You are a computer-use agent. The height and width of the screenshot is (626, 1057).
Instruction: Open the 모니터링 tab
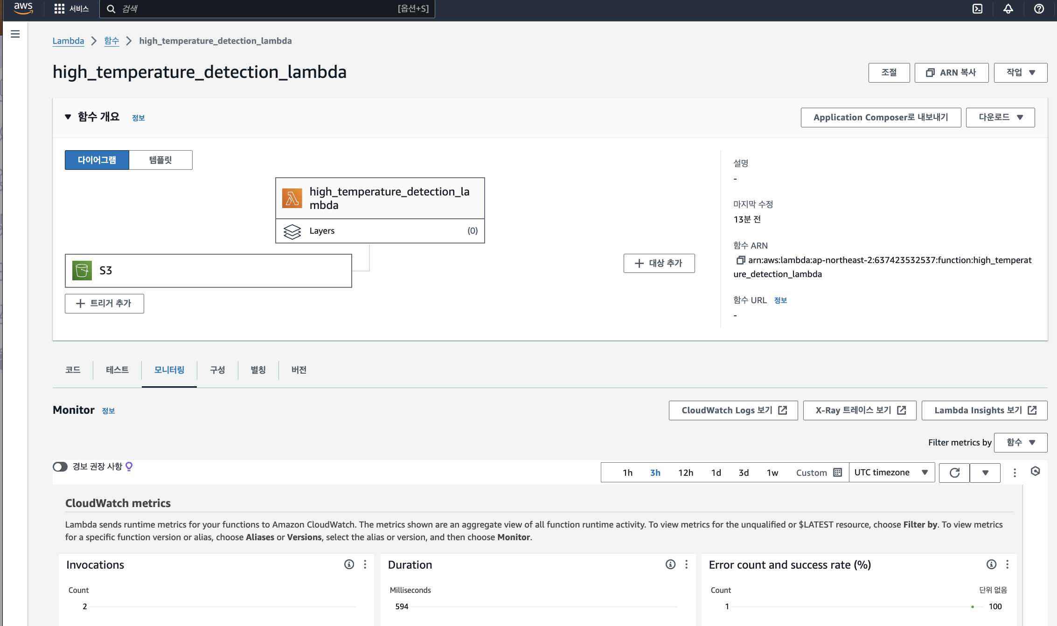[169, 370]
